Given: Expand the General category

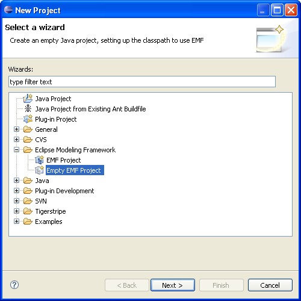Looking at the screenshot, I should (x=17, y=129).
